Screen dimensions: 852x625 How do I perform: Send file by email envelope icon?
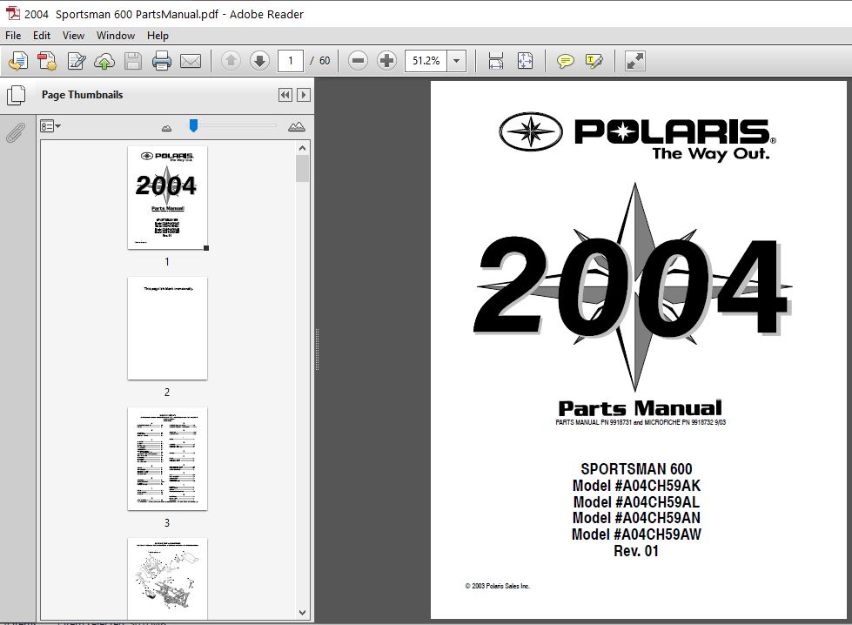tap(191, 61)
